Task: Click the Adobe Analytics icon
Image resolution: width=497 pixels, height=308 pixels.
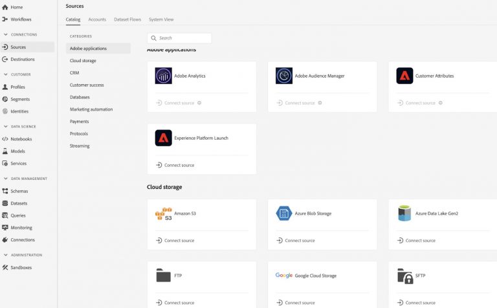Action: pos(163,76)
